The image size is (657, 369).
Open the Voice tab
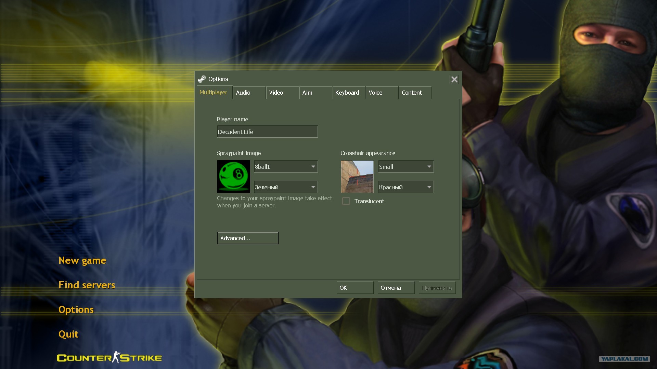382,93
